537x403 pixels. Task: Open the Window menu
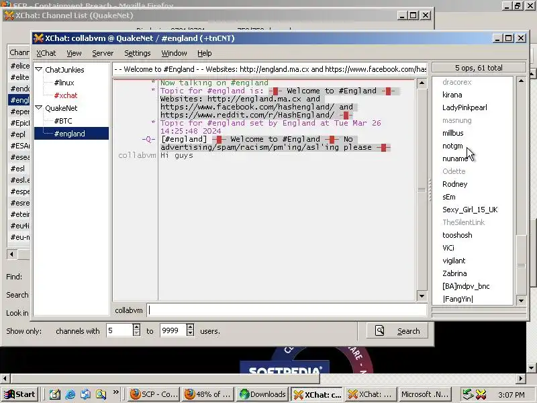click(x=174, y=53)
